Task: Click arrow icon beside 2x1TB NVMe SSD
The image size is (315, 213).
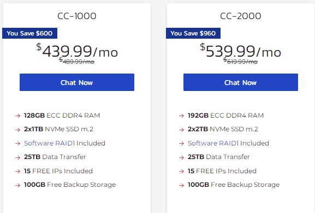Action: pyautogui.click(x=17, y=130)
